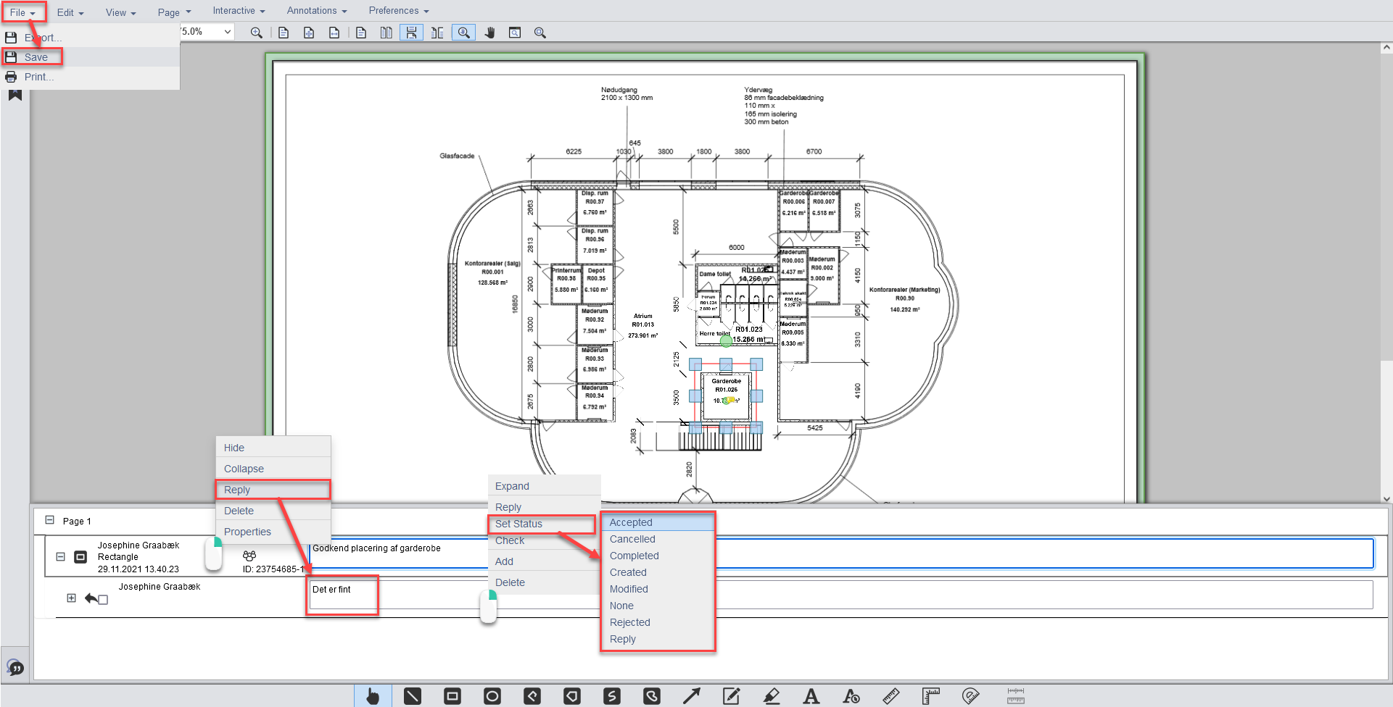The height and width of the screenshot is (707, 1393).
Task: Toggle the checkbox beside the reply arrow
Action: [x=103, y=600]
